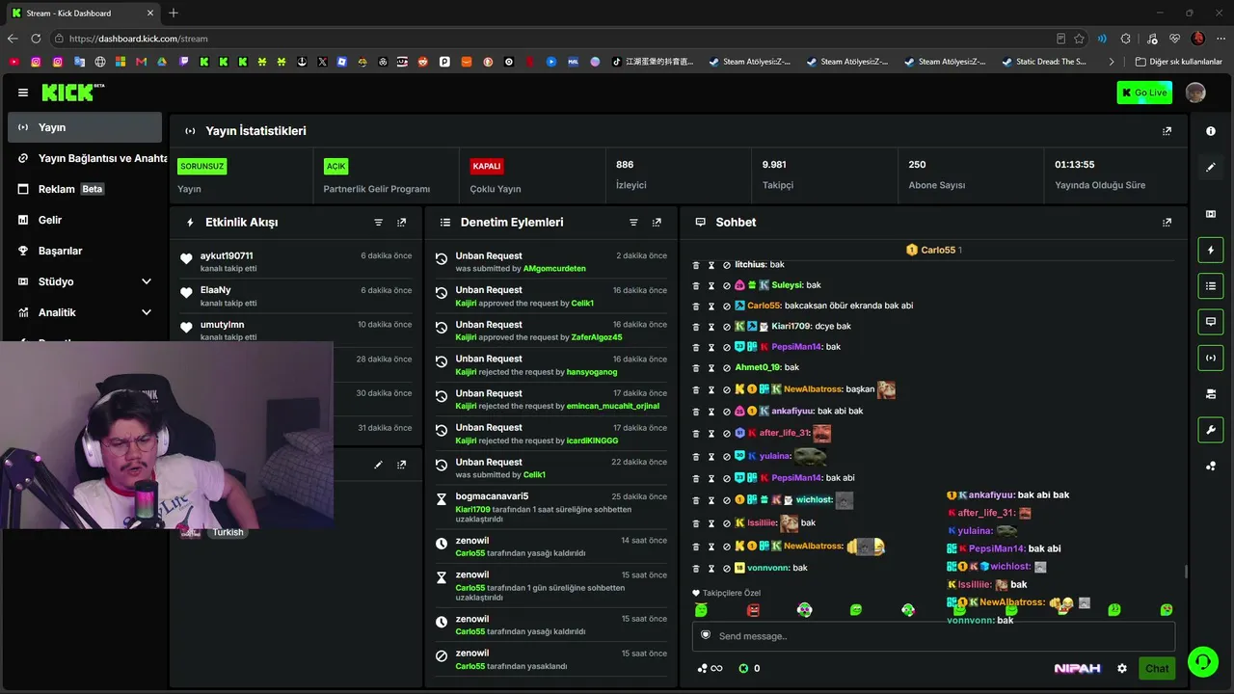Toggle the chat panel button in right sidebar
This screenshot has height=694, width=1234.
[x=1211, y=322]
